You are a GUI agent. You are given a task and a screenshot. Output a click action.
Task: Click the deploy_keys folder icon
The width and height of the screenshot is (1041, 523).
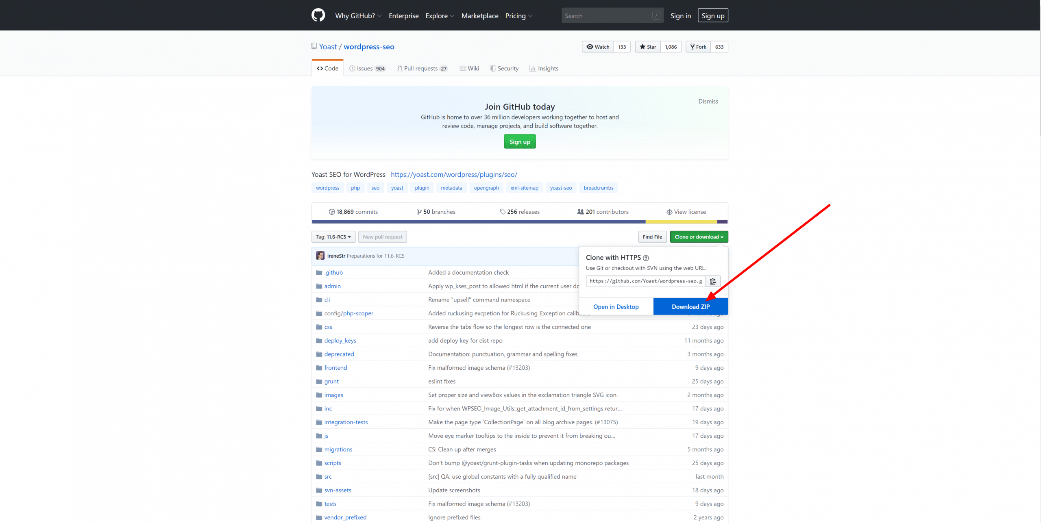319,341
